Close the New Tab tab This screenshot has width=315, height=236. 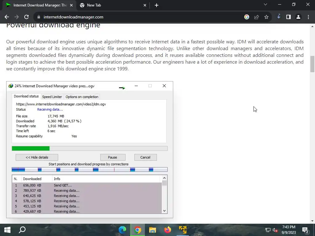tap(145, 6)
